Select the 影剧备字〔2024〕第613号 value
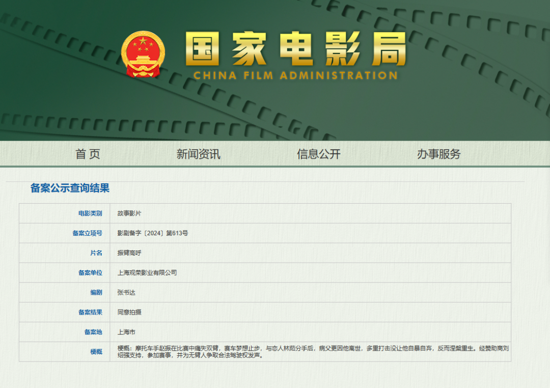 153,233
